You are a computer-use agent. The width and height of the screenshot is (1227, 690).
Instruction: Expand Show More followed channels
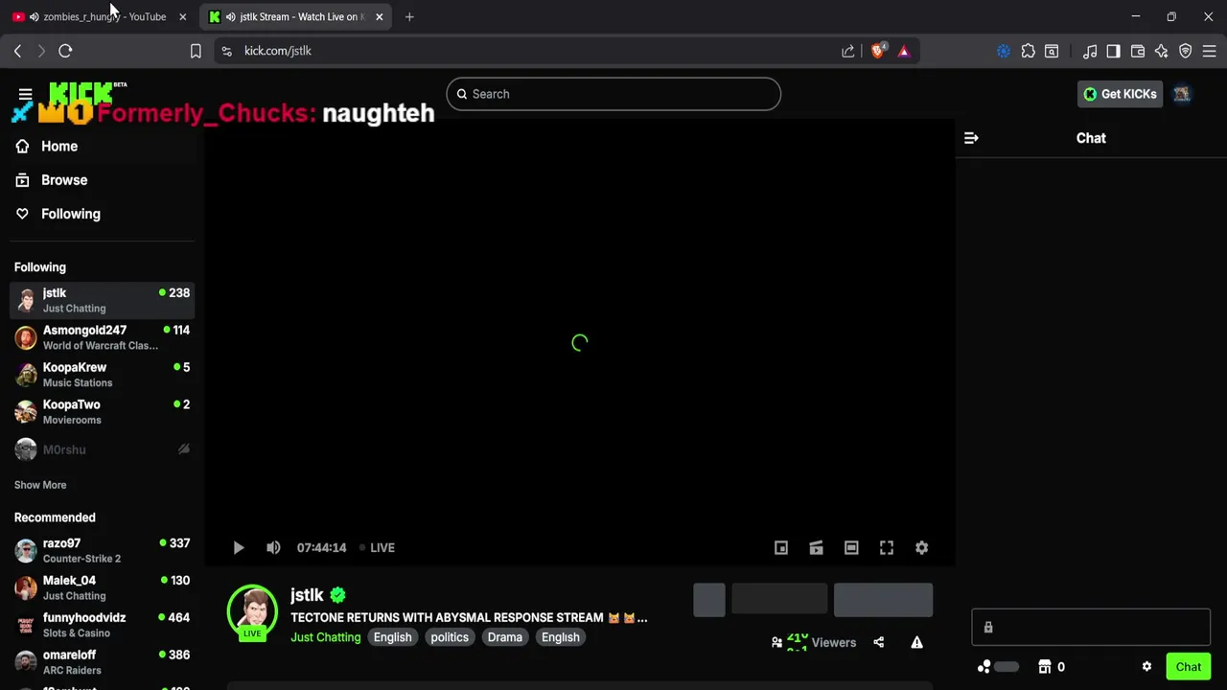pyautogui.click(x=40, y=485)
